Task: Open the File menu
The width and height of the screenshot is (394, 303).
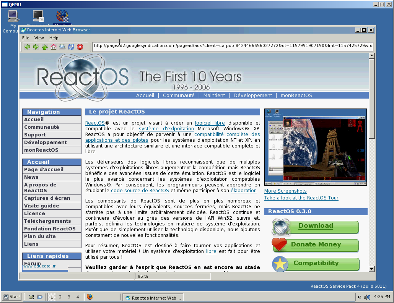Action: point(26,38)
